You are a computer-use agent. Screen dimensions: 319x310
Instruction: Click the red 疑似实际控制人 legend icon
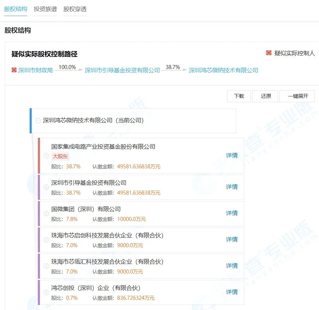pos(268,53)
